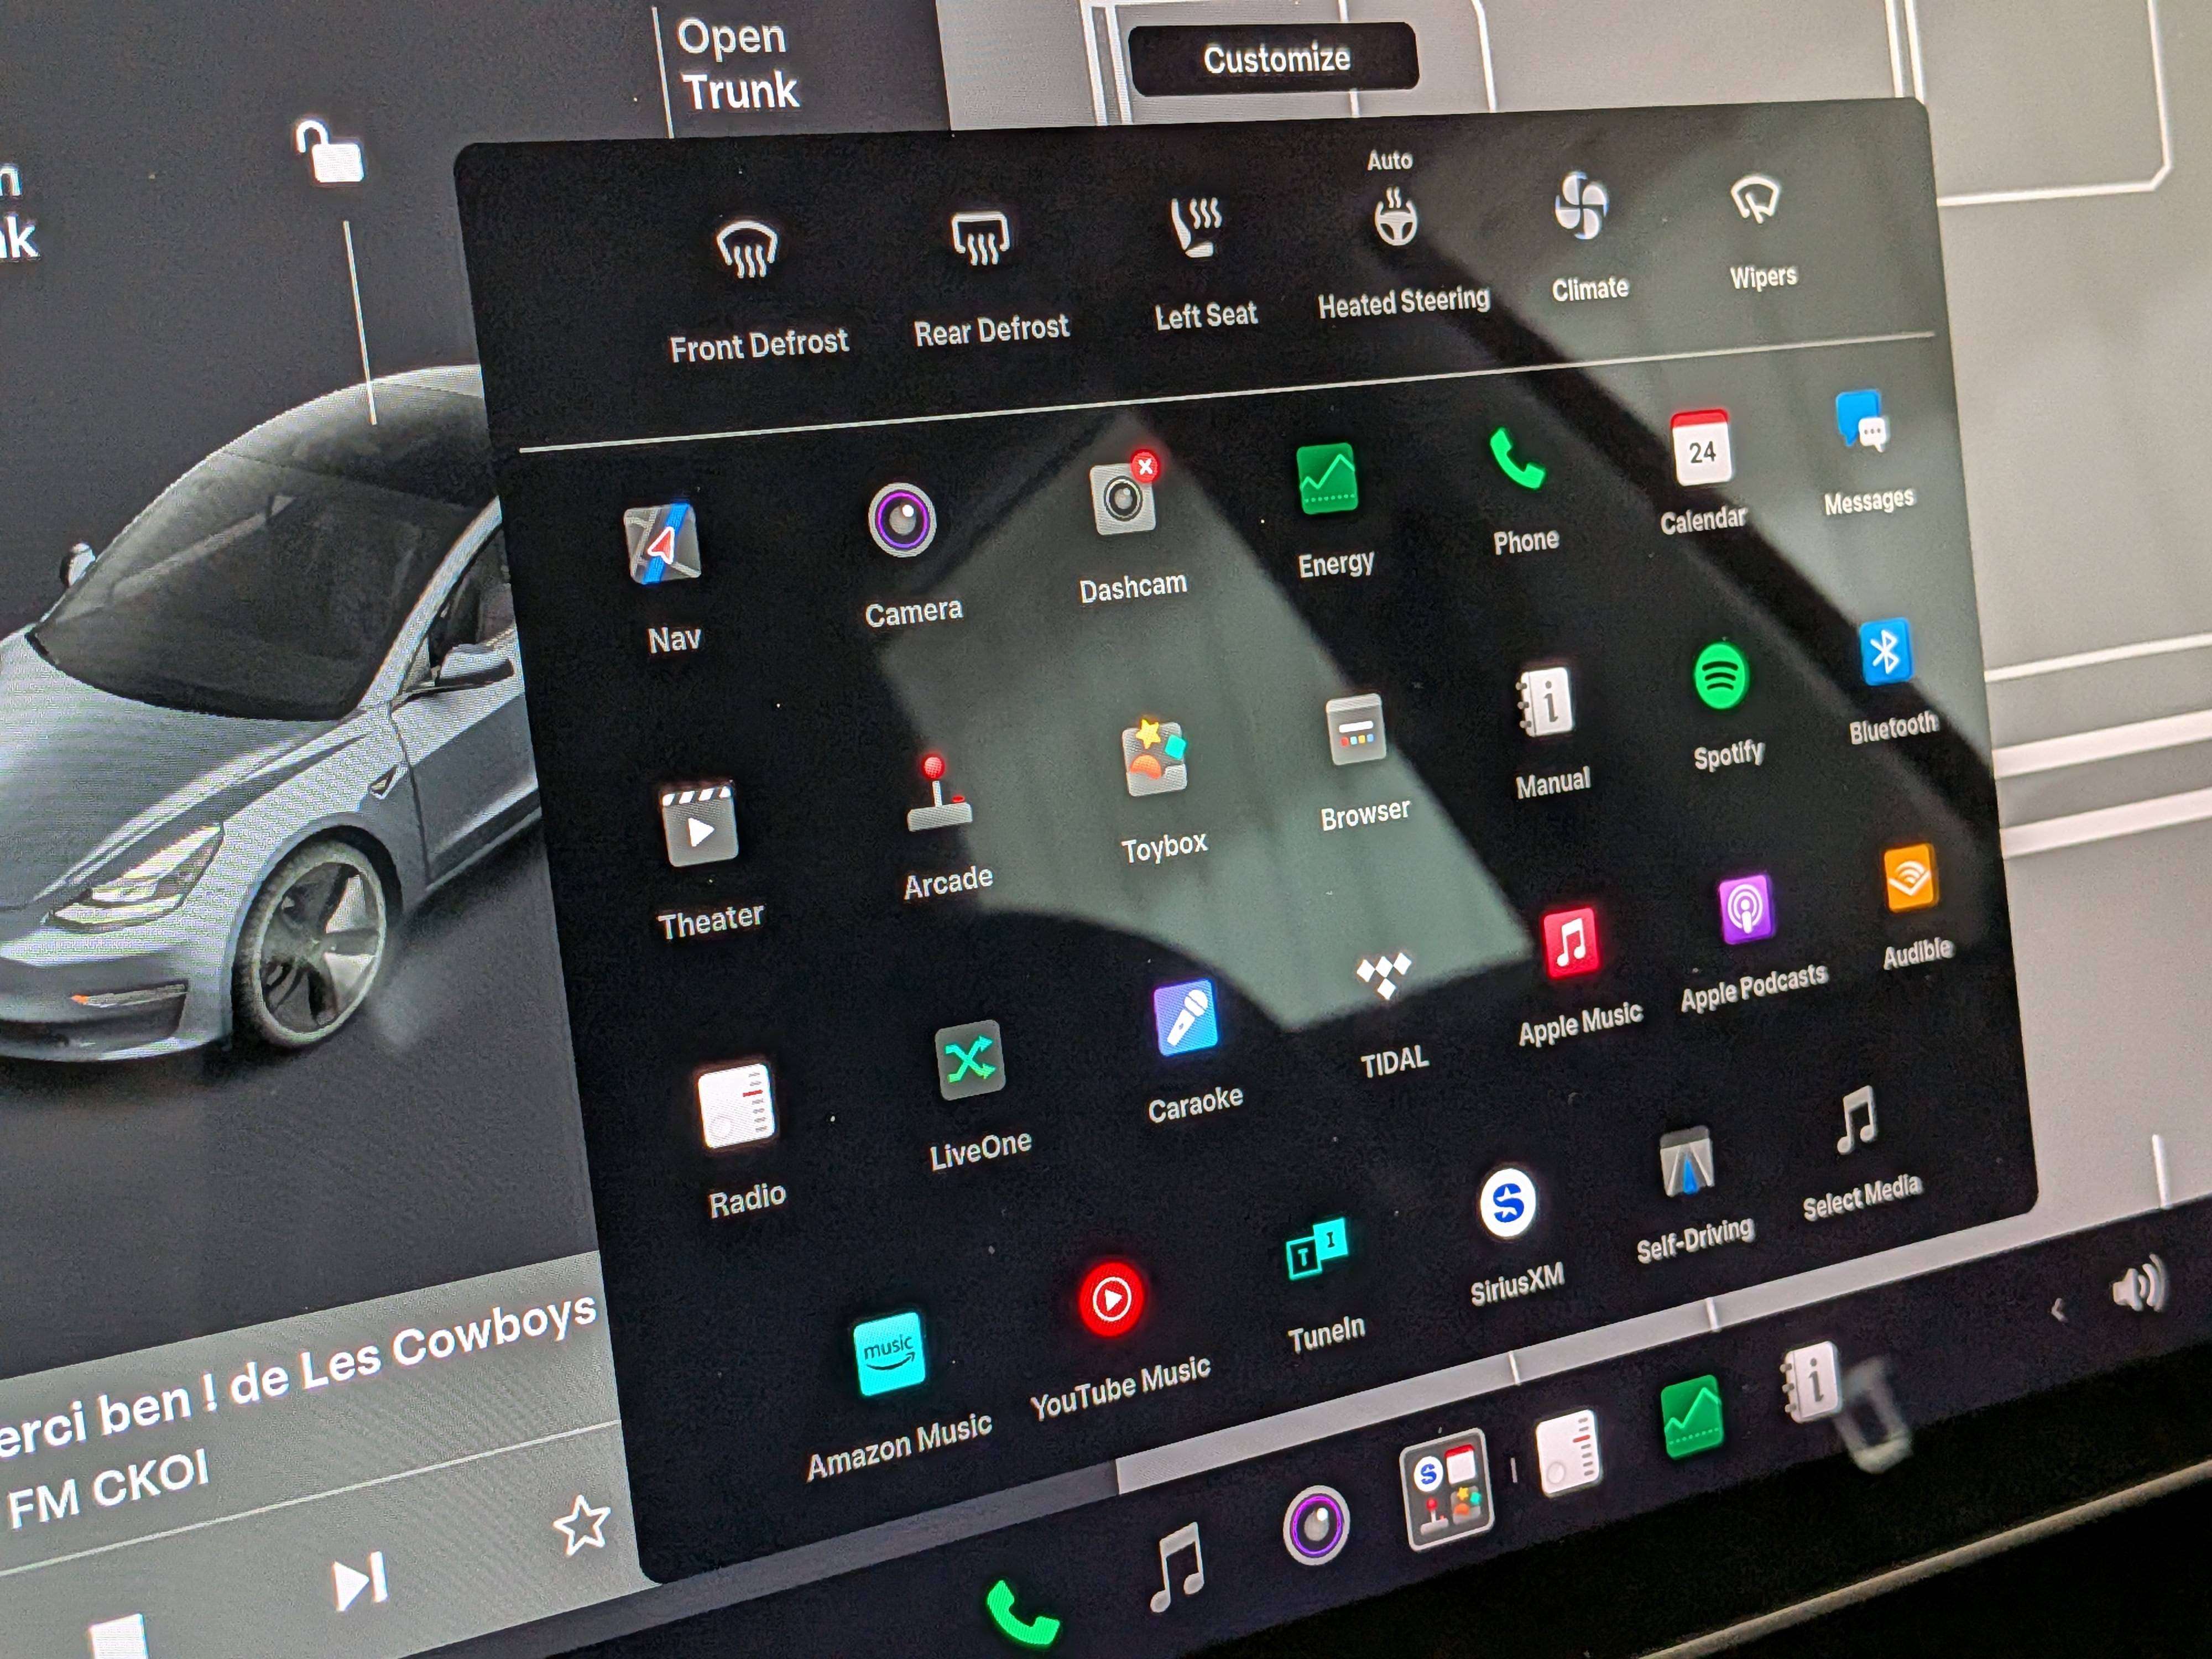The image size is (2212, 1659).
Task: Open the Toybox app
Action: [1154, 757]
